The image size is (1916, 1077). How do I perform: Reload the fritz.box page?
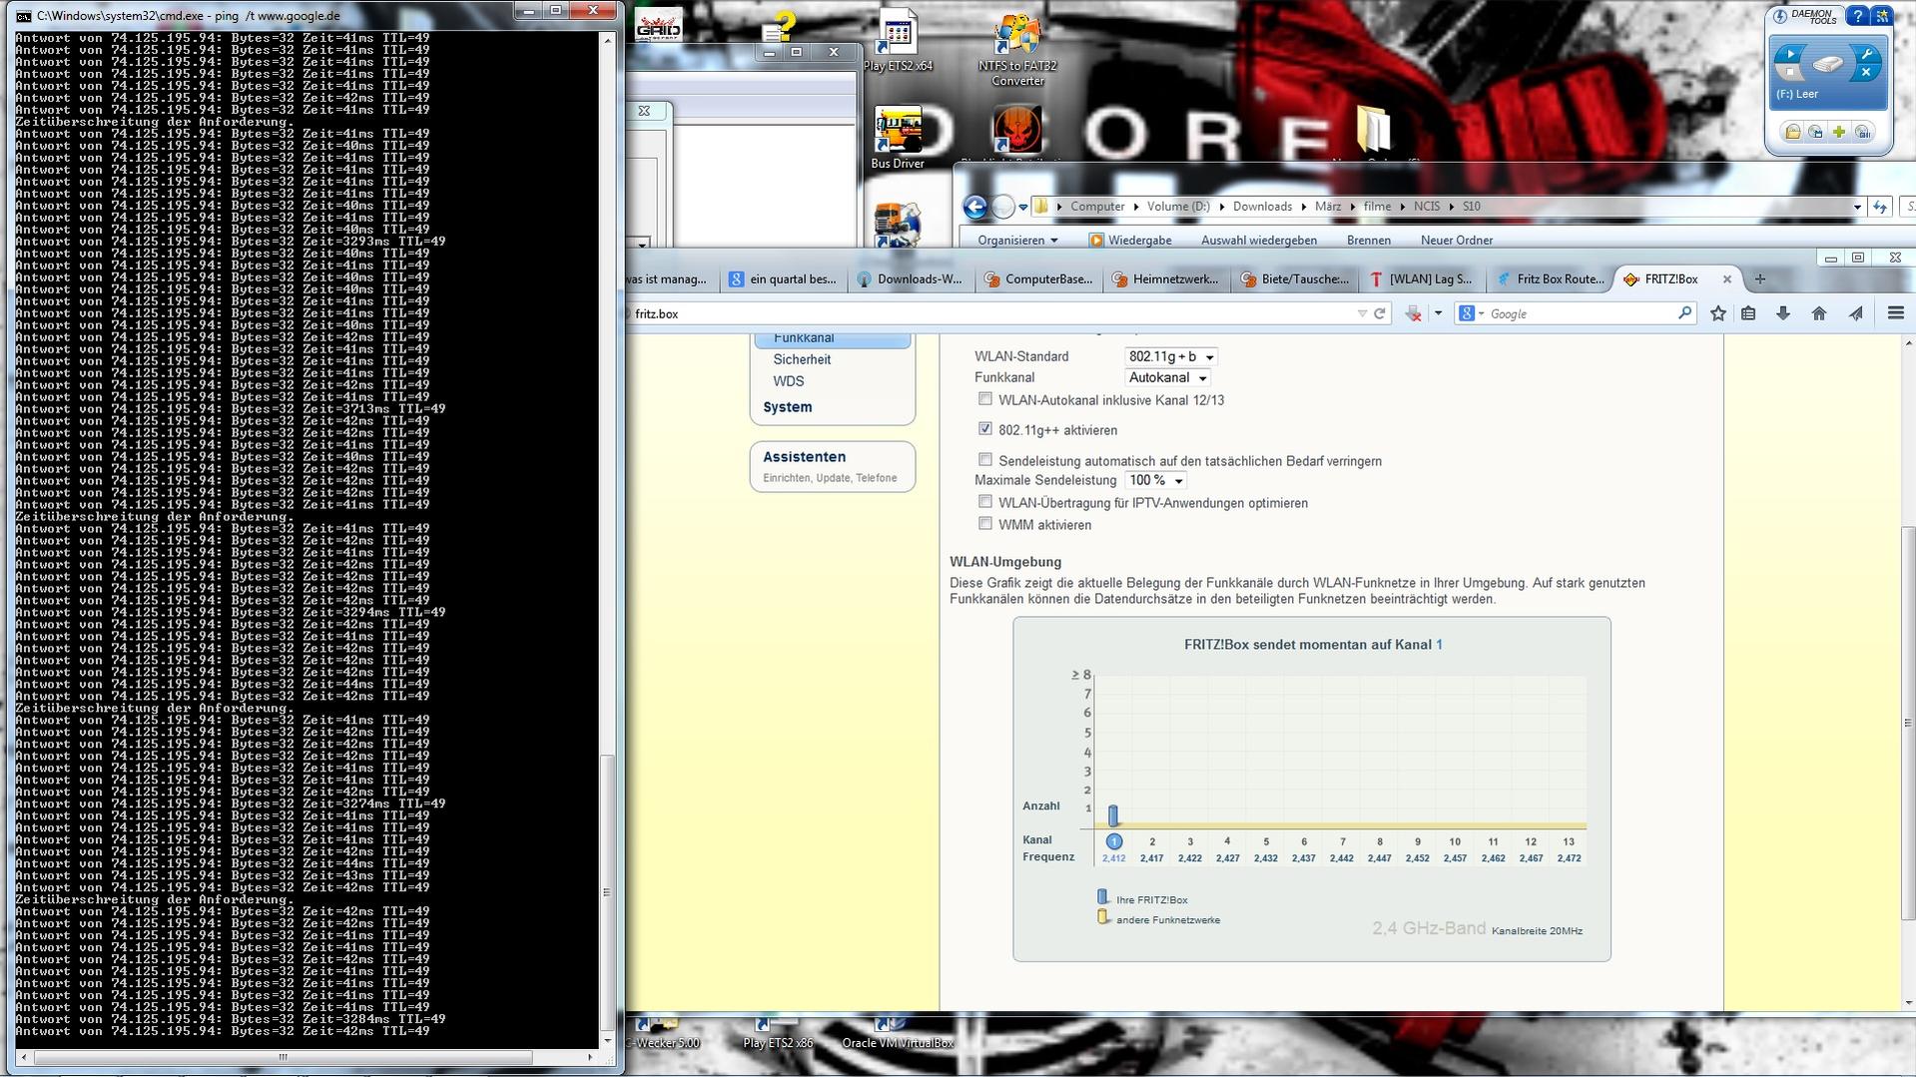[x=1380, y=313]
